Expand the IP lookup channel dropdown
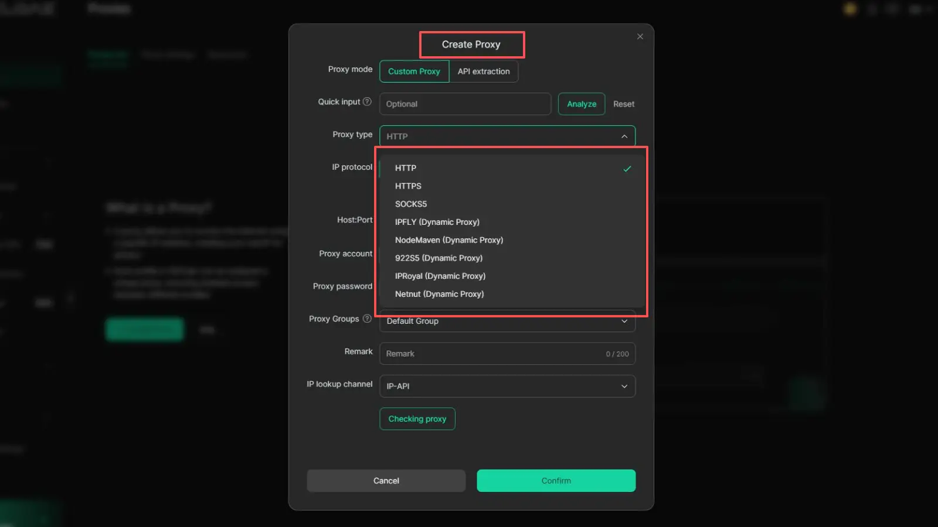Screen dimensions: 938x527 pos(507,386)
